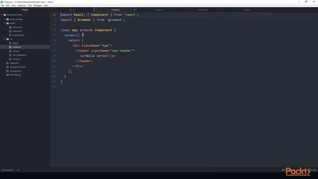Switch to the App.js editor tab
Viewport: 318px width, 179px height.
(72, 10)
